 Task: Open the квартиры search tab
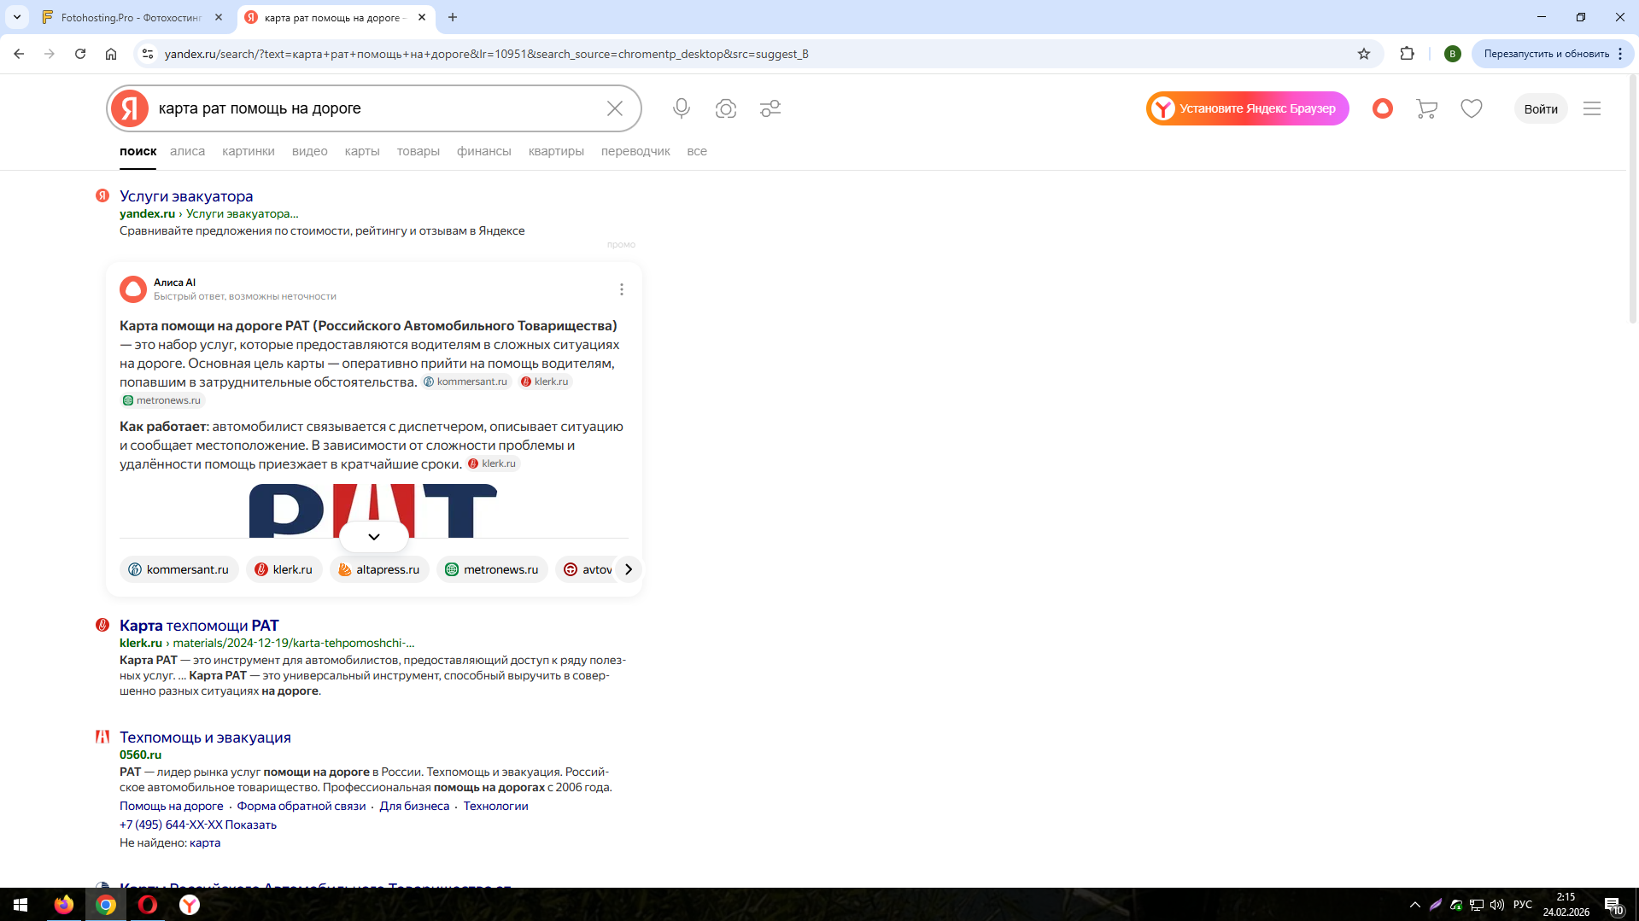click(556, 151)
